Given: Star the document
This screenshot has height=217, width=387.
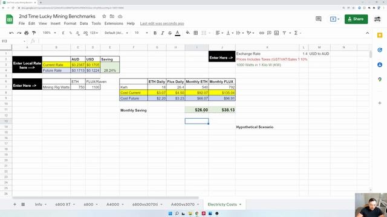Looking at the screenshot, I should (104, 16).
